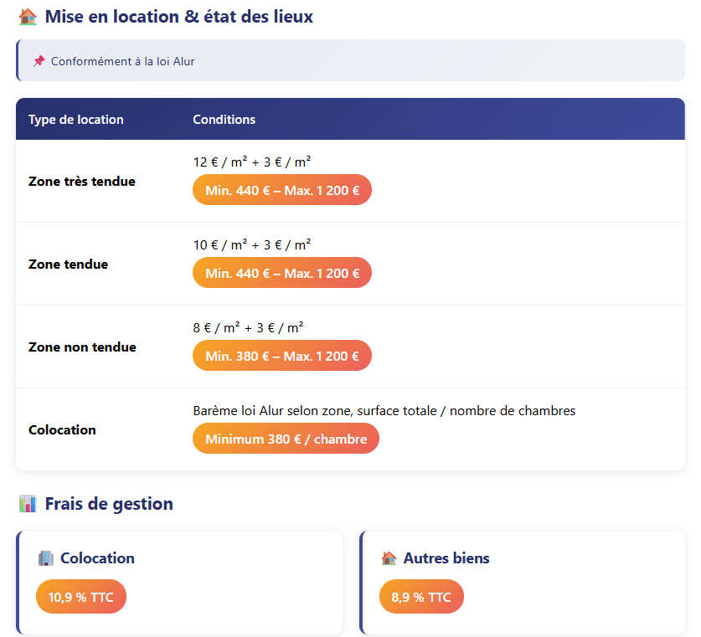Click the Conformément à la loi Alur notice

(x=122, y=61)
